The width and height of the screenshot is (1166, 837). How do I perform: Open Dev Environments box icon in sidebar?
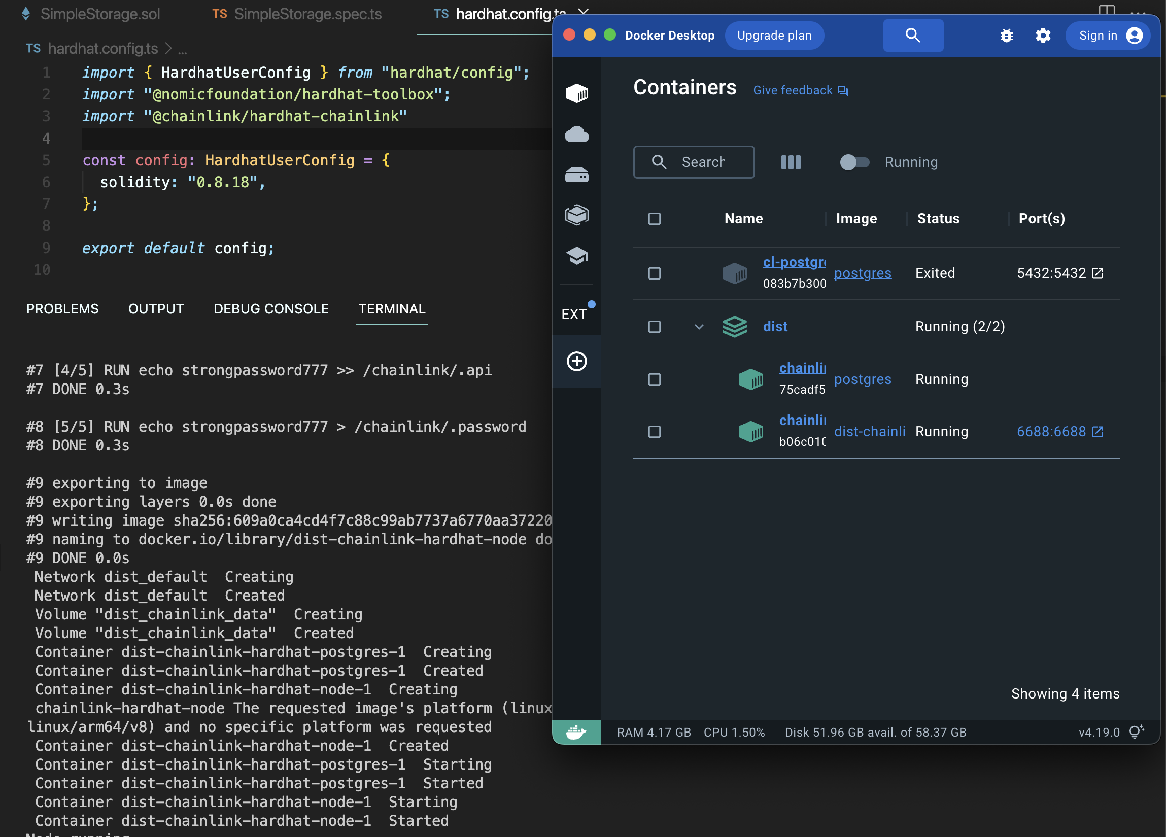click(x=576, y=215)
